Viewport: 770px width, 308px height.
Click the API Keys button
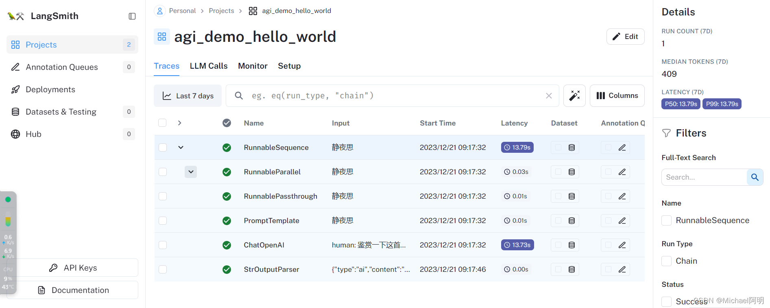[73, 268]
